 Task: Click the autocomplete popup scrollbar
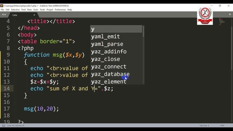[143, 32]
